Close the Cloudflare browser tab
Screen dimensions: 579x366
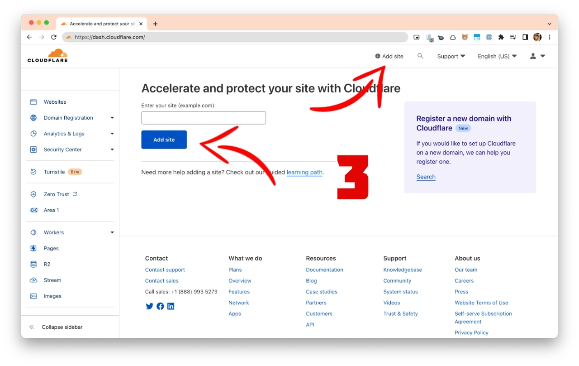click(141, 24)
